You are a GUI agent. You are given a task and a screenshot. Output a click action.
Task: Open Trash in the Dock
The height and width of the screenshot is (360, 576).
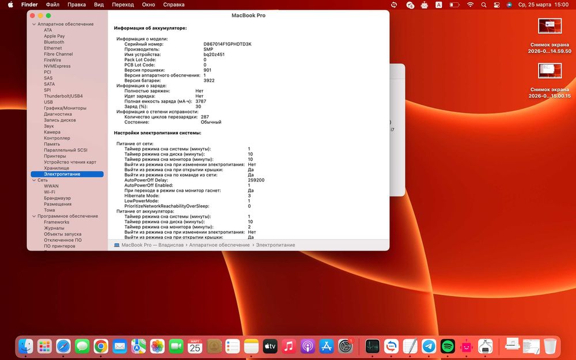[x=550, y=346]
